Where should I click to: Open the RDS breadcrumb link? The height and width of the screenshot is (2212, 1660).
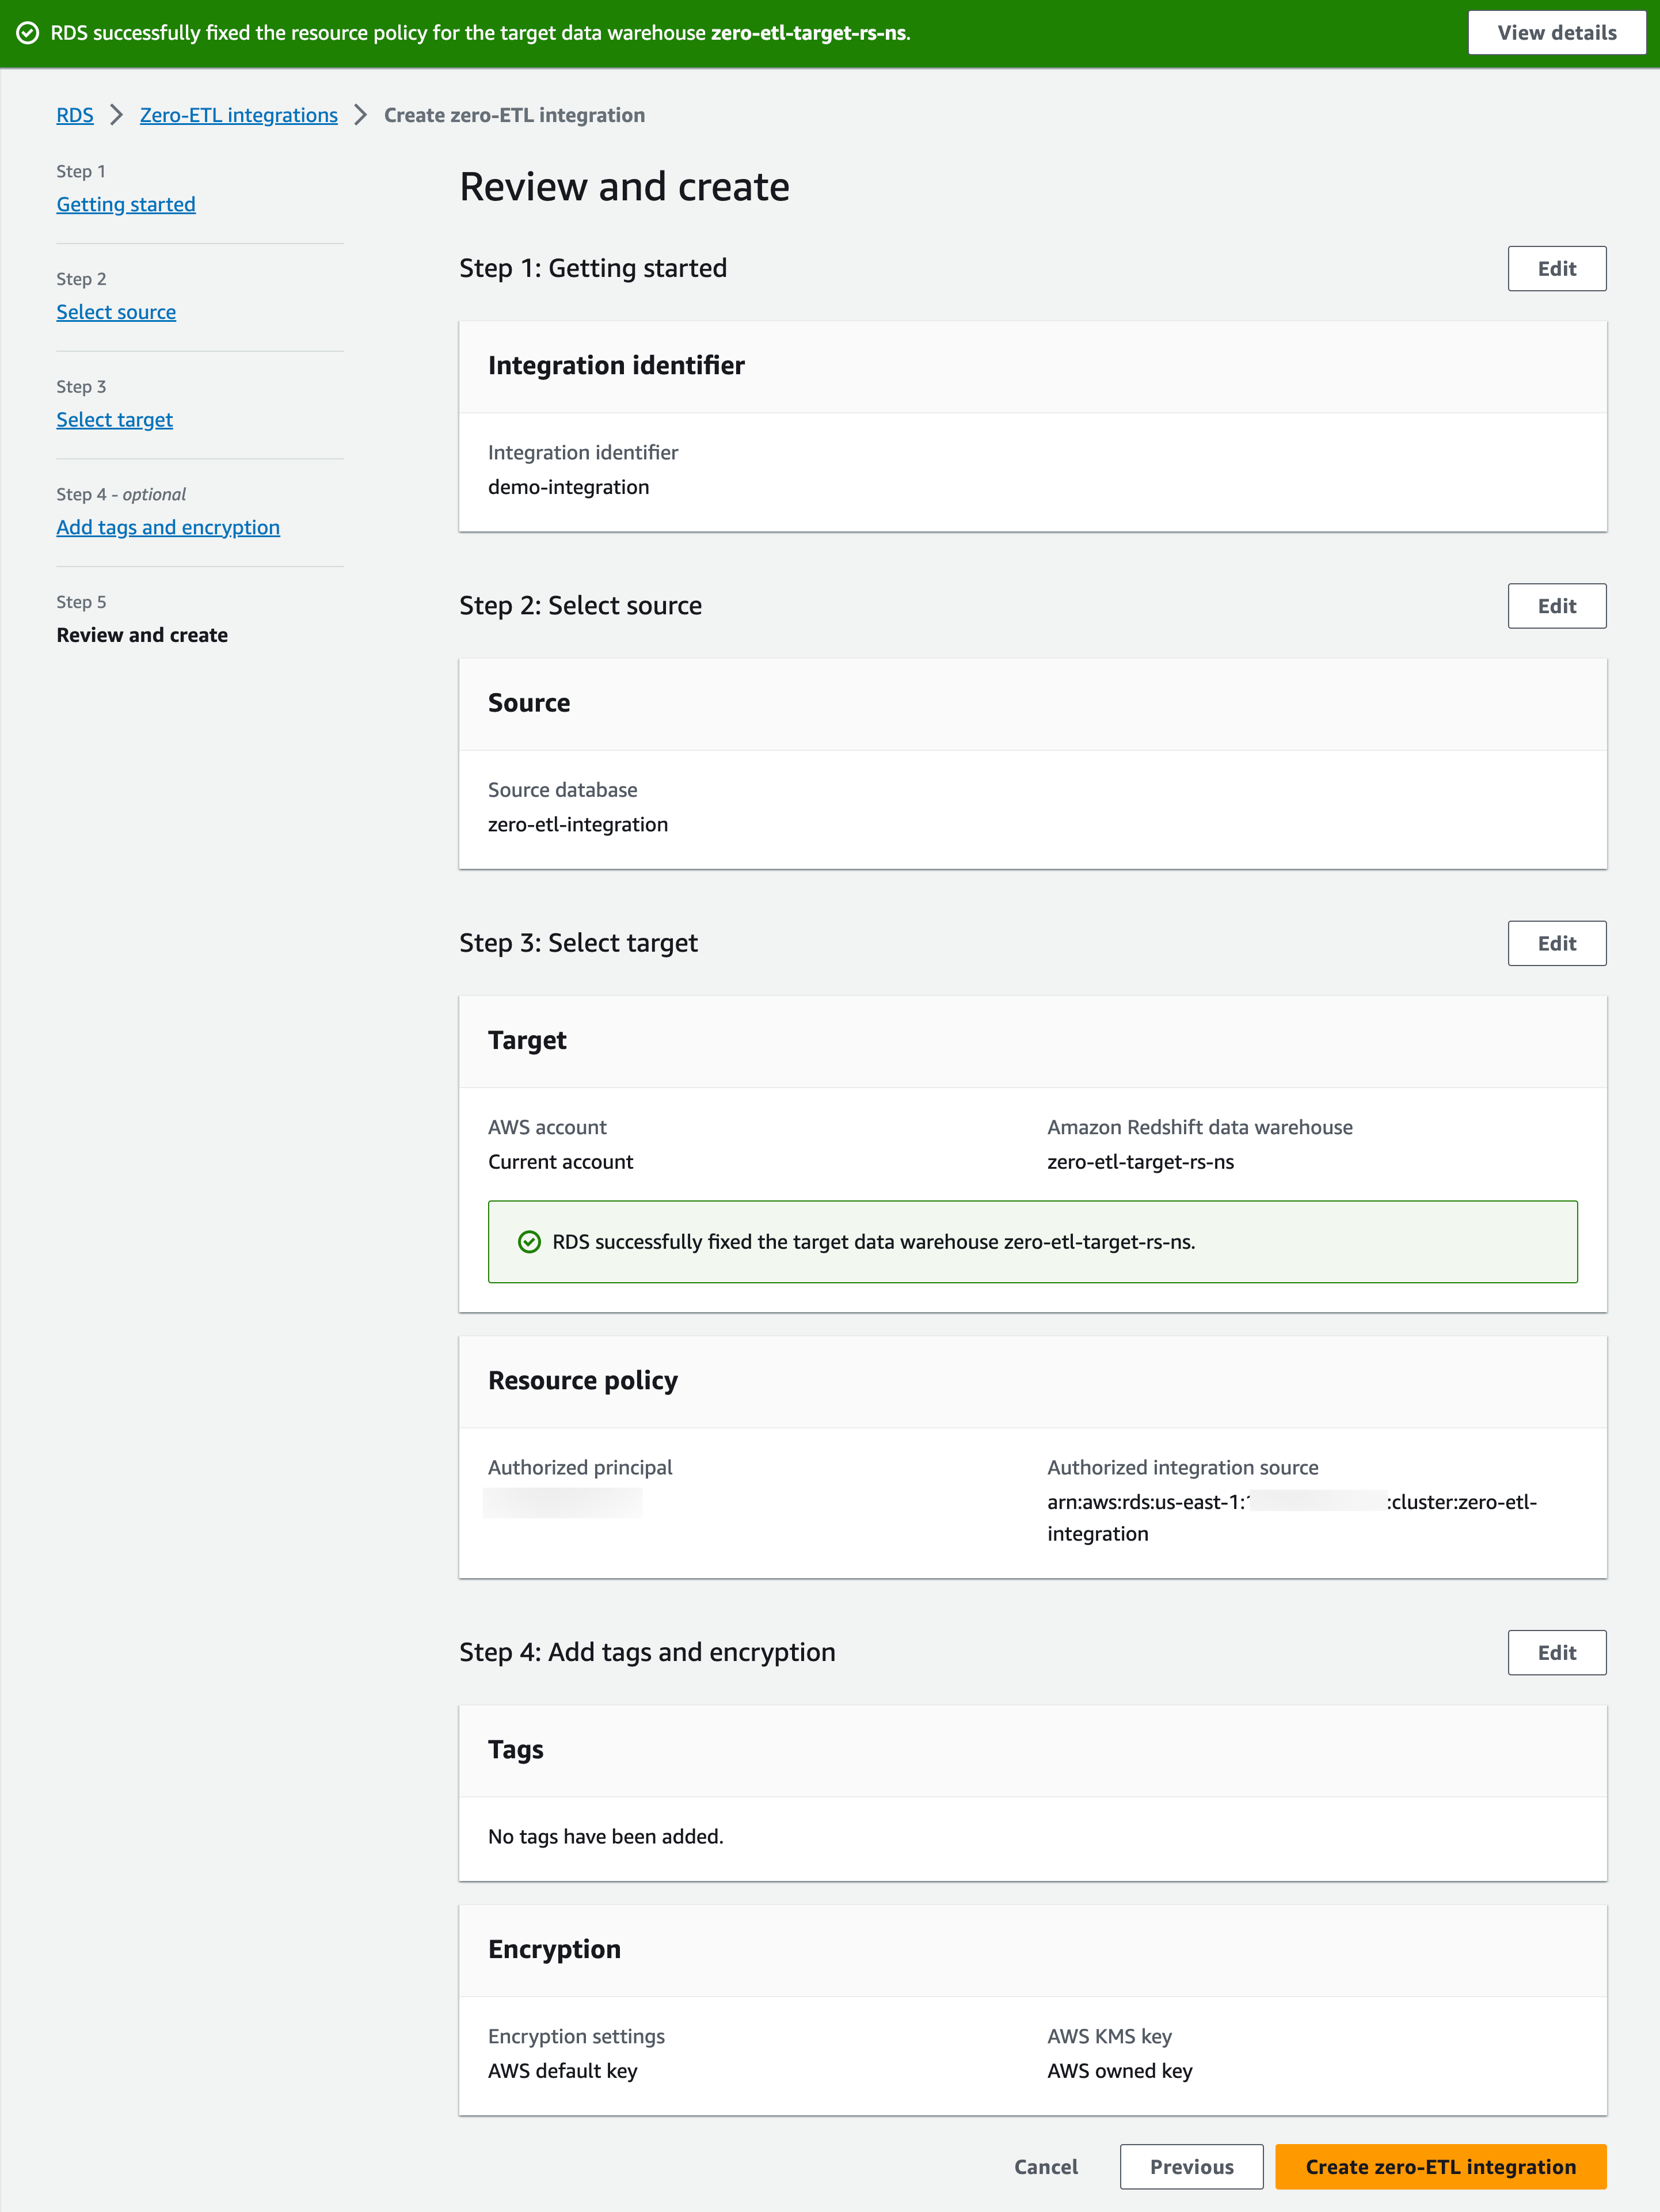point(75,115)
